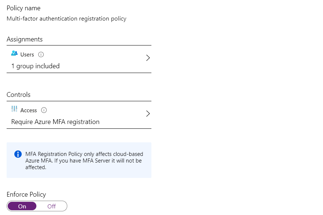Viewport: 323px width, 215px height.
Task: Select the Assignments section header
Action: point(24,39)
